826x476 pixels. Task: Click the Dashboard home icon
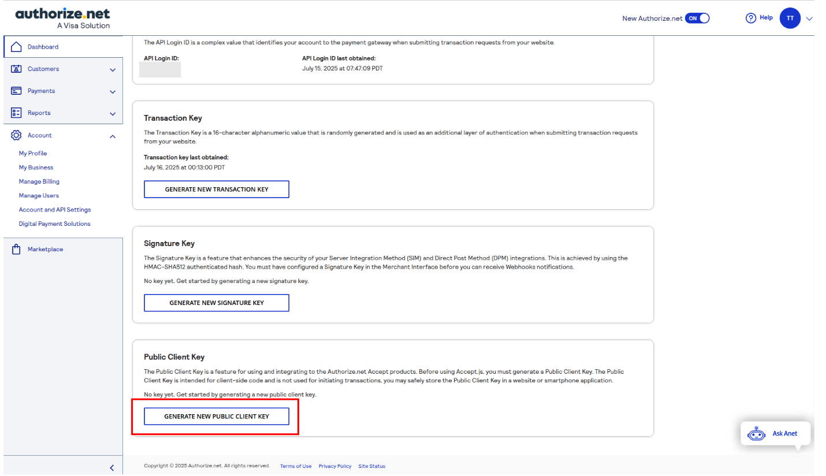pyautogui.click(x=16, y=47)
